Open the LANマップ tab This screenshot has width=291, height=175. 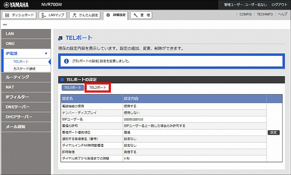click(53, 15)
